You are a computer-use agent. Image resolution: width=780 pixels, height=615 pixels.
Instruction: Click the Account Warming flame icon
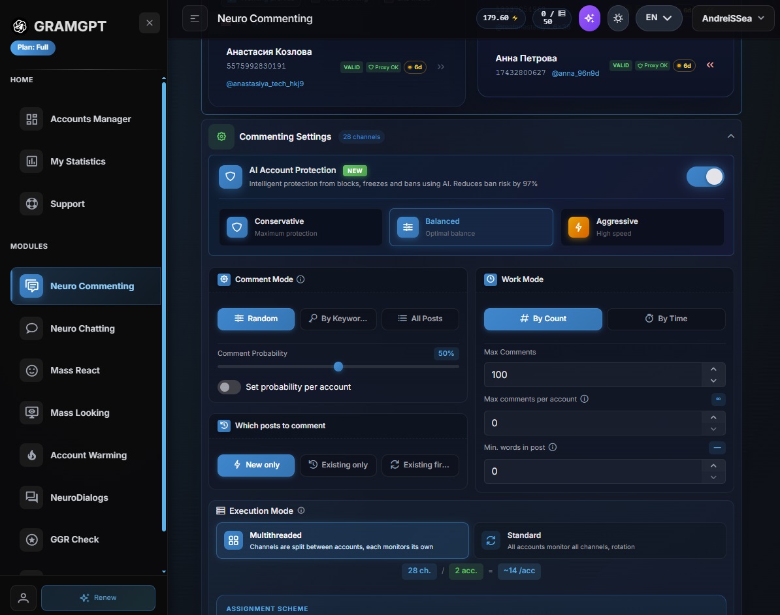[32, 455]
